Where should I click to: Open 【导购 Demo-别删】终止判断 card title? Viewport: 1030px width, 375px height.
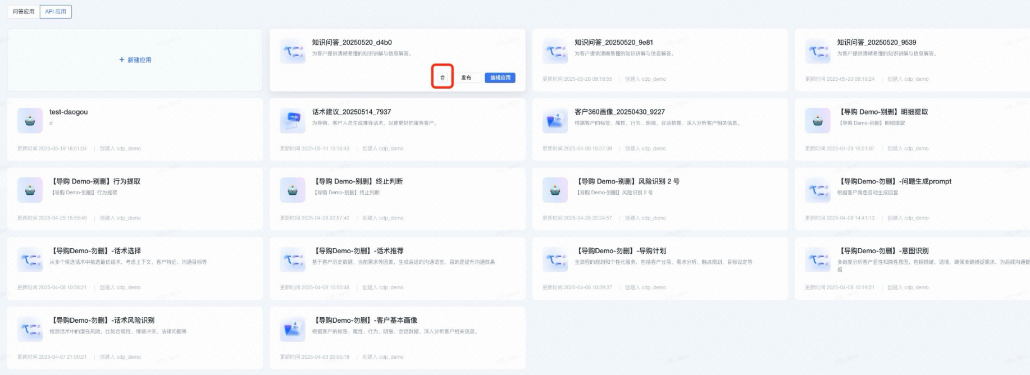358,181
